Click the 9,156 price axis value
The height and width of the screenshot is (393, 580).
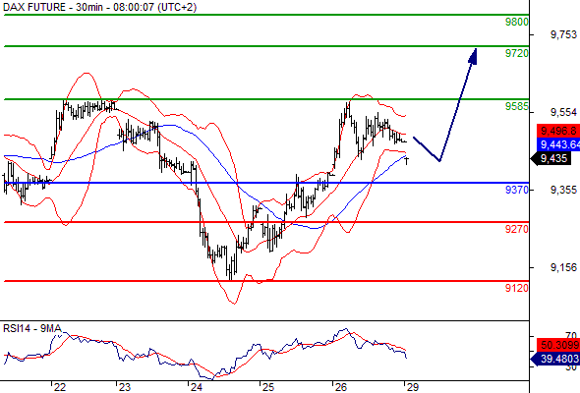click(563, 267)
